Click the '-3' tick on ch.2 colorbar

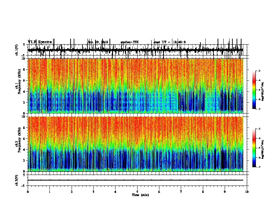click(259, 129)
